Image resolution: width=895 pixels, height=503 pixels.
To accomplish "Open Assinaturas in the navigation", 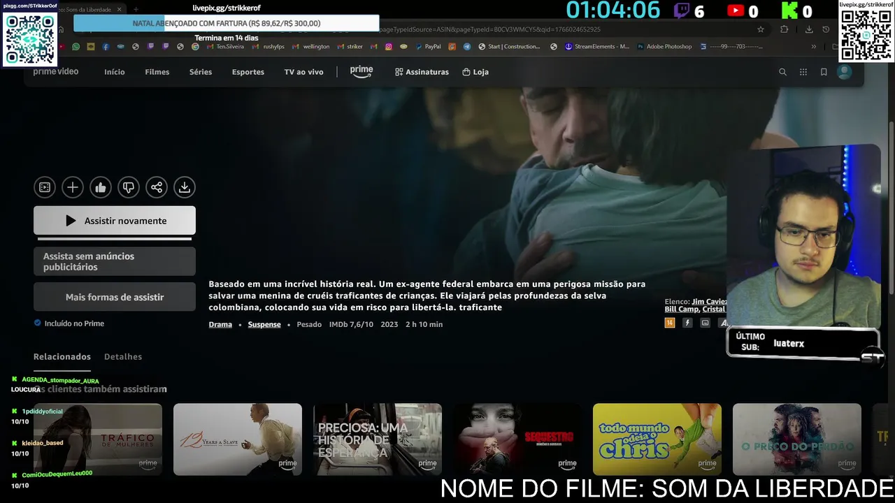I will point(422,72).
